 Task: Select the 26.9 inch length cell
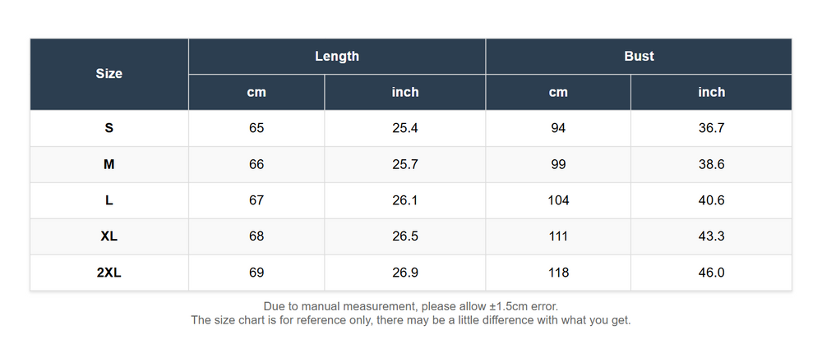pos(405,273)
